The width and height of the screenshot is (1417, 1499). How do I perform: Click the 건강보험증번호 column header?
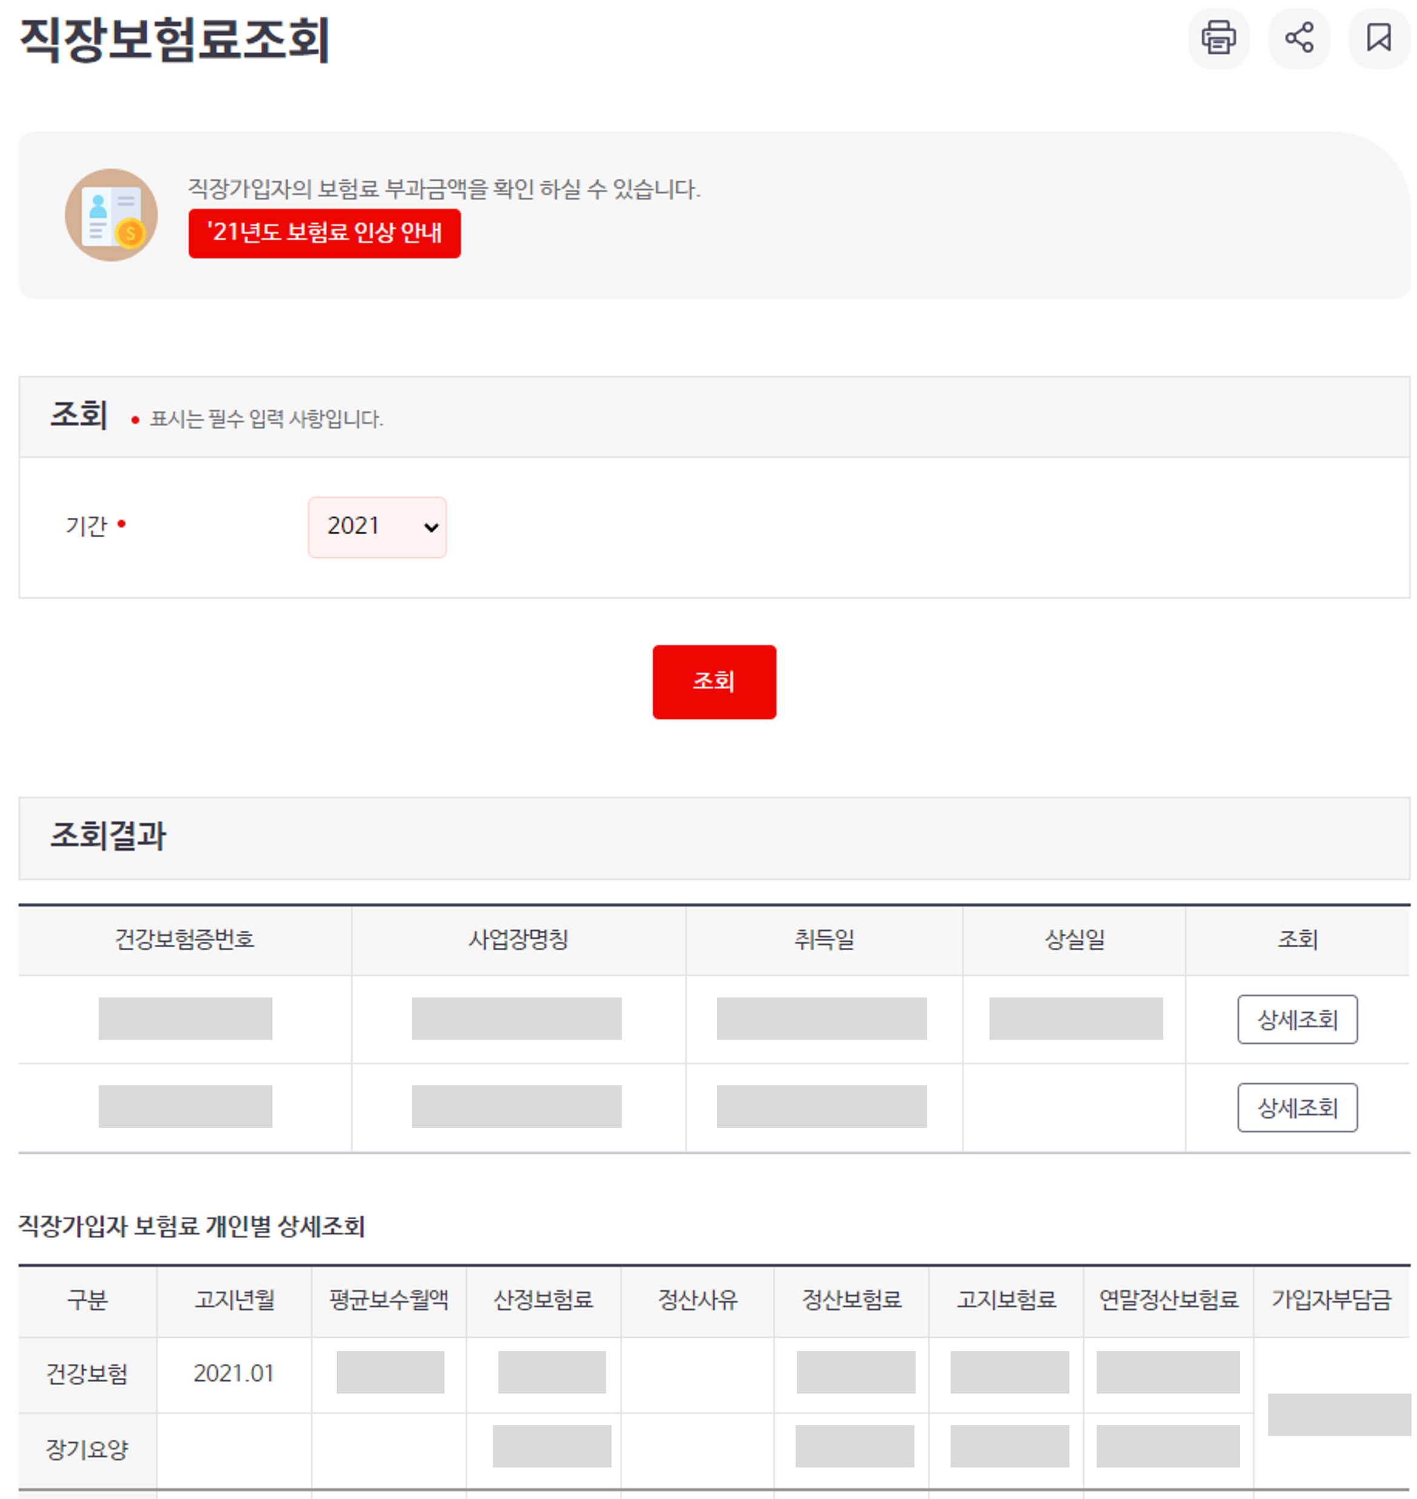click(184, 939)
